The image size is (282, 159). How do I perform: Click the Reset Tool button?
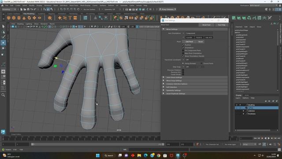coord(206,25)
